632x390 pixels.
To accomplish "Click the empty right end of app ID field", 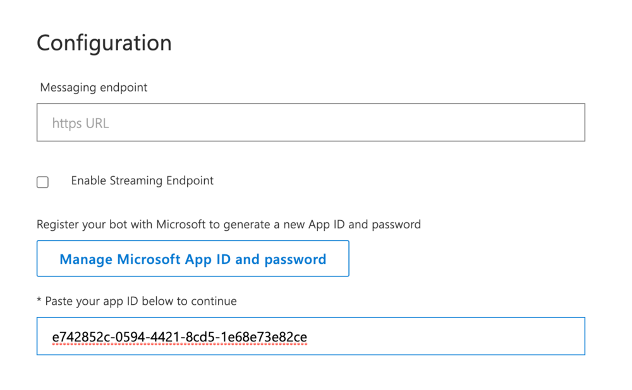I will coord(506,336).
